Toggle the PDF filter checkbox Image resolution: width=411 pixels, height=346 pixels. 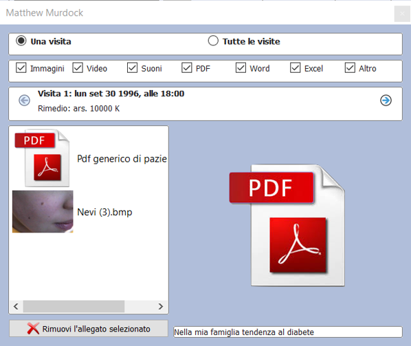187,67
